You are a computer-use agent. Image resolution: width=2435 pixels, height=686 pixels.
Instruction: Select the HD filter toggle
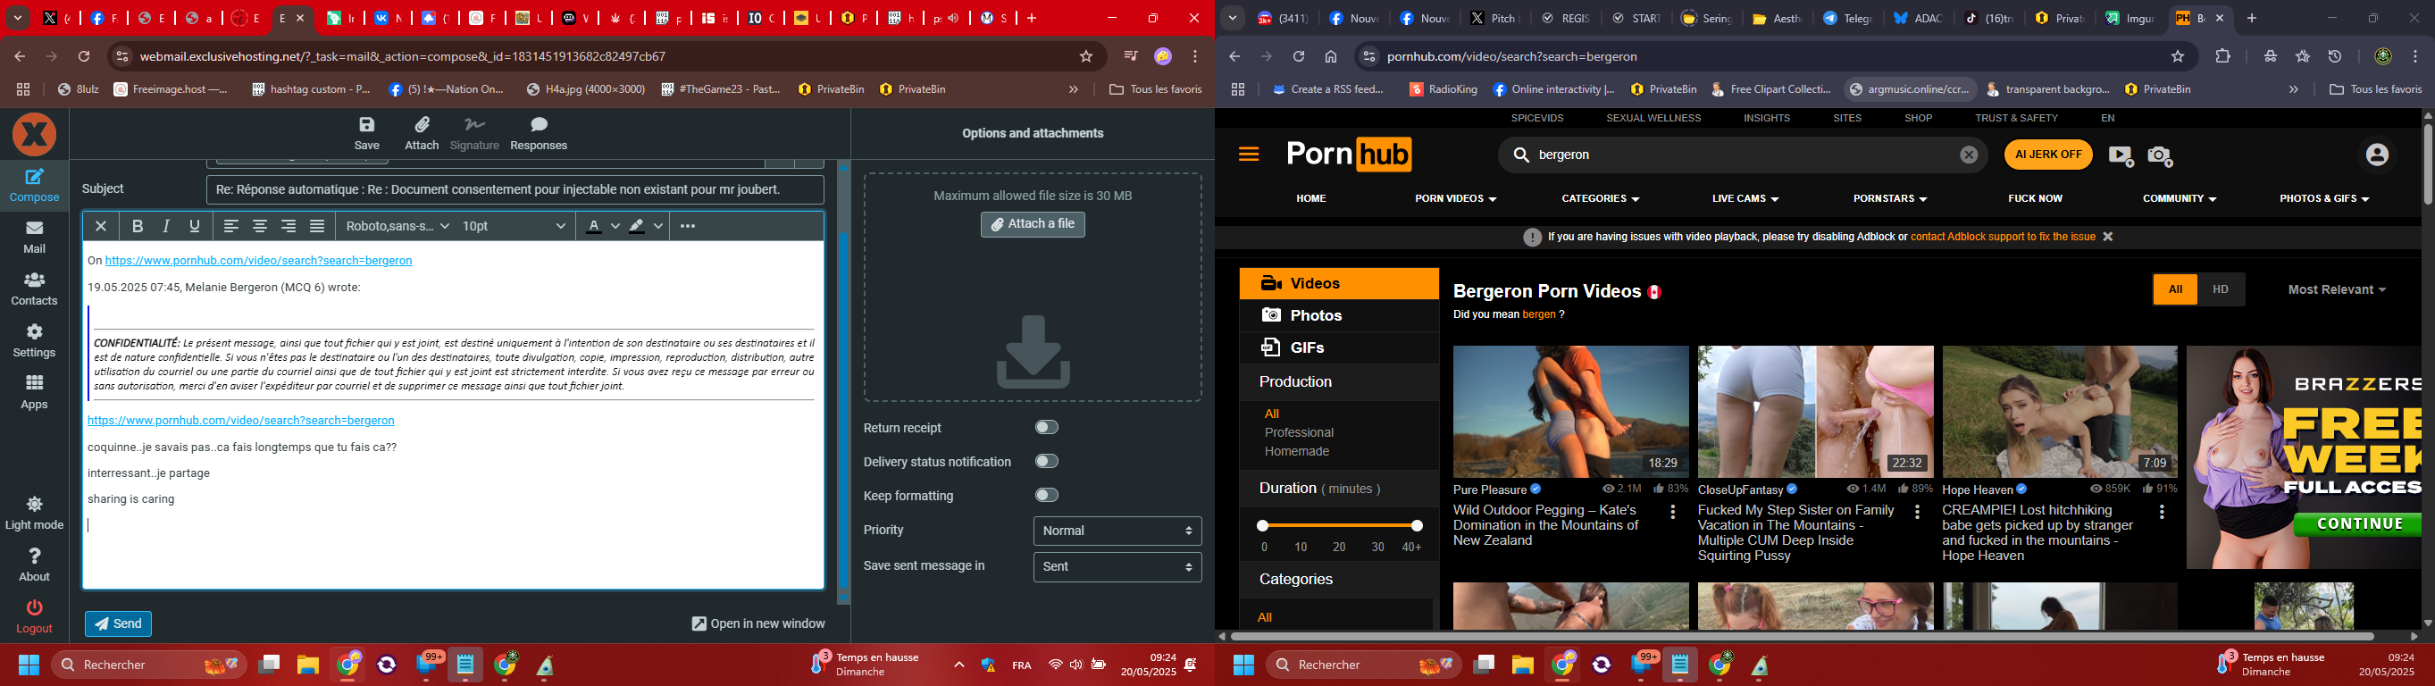tap(2221, 289)
